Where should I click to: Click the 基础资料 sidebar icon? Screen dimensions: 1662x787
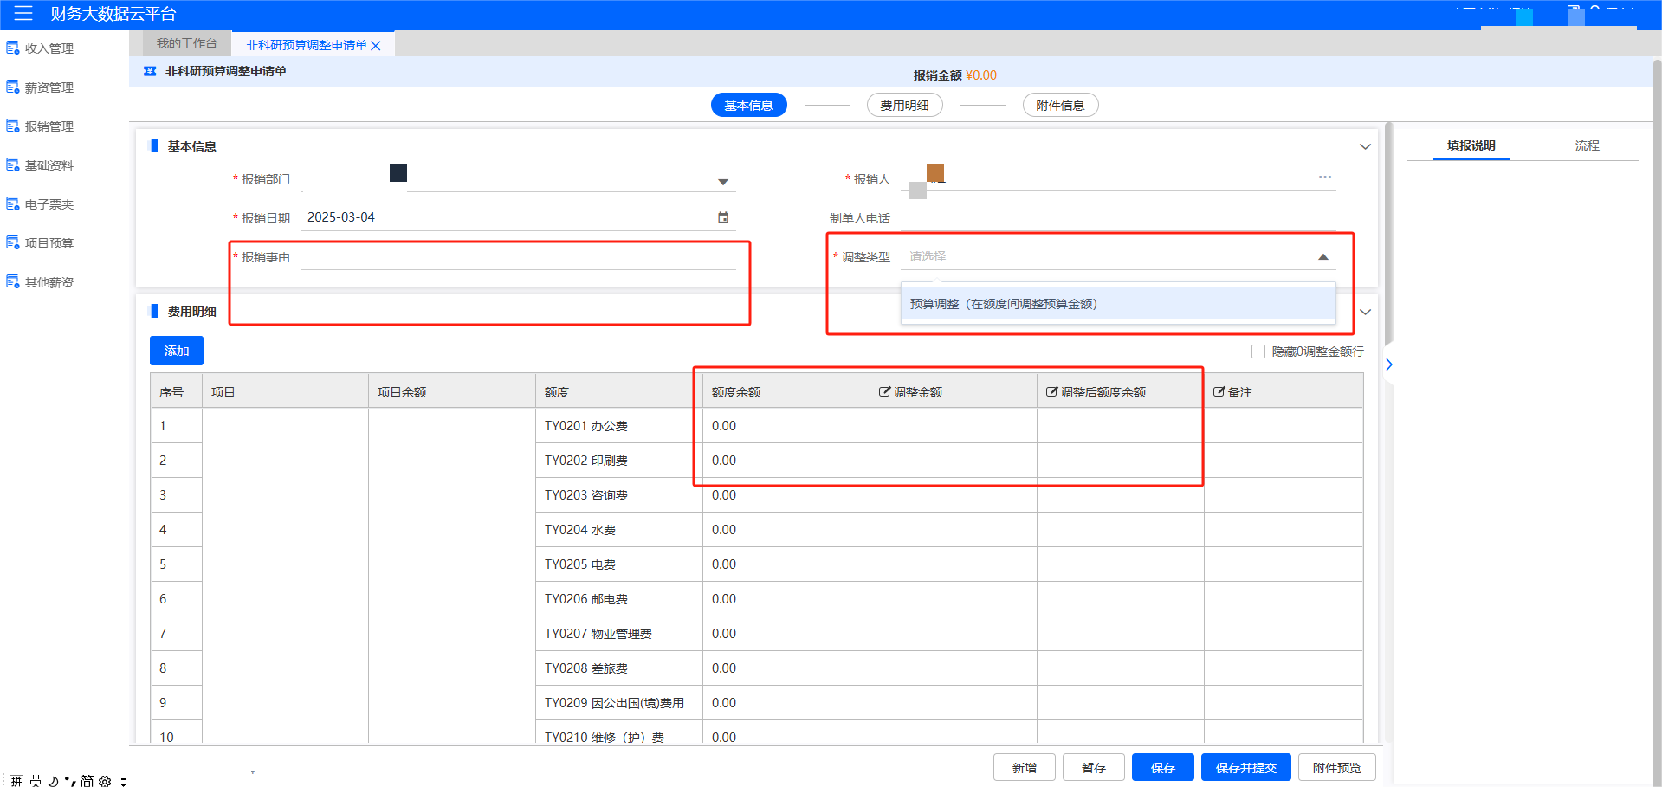point(13,165)
